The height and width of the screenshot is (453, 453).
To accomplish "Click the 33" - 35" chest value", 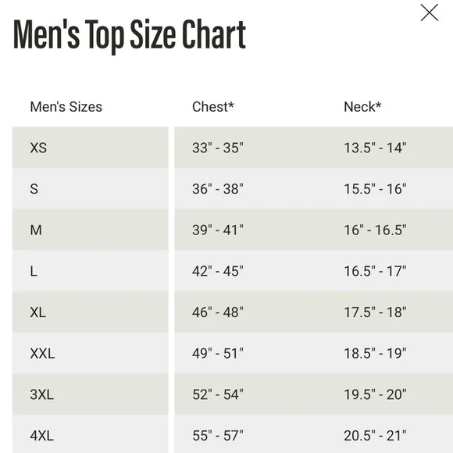I will (x=218, y=148).
